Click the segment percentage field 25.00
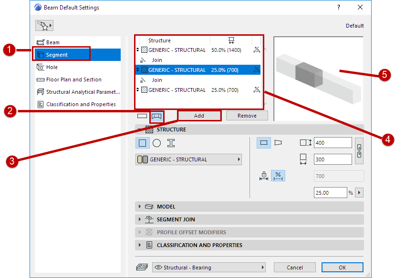 pyautogui.click(x=330, y=193)
